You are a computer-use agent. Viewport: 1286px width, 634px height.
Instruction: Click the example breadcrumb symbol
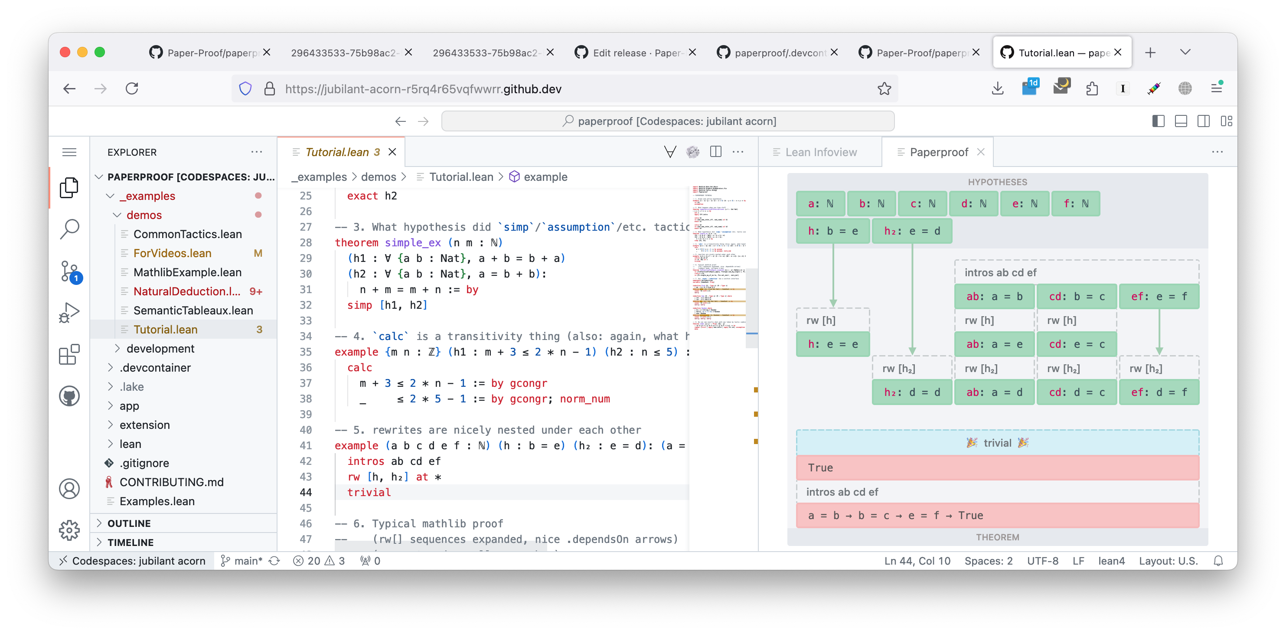click(538, 177)
